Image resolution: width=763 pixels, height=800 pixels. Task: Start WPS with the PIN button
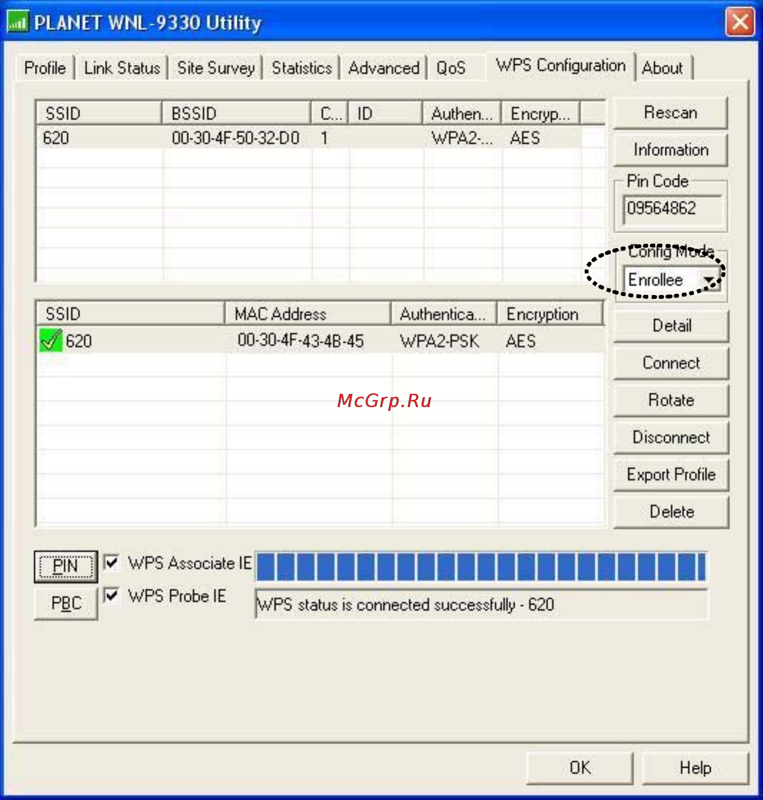[66, 566]
